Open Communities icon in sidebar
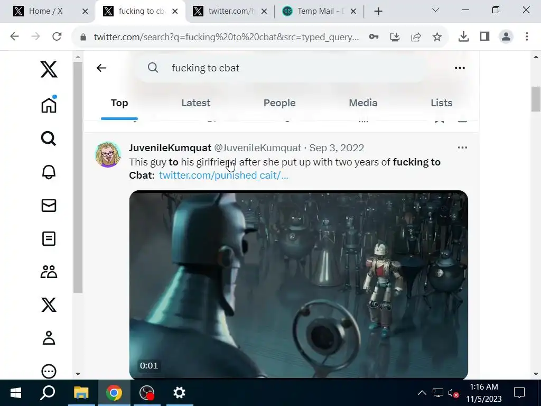The height and width of the screenshot is (406, 541). click(49, 272)
